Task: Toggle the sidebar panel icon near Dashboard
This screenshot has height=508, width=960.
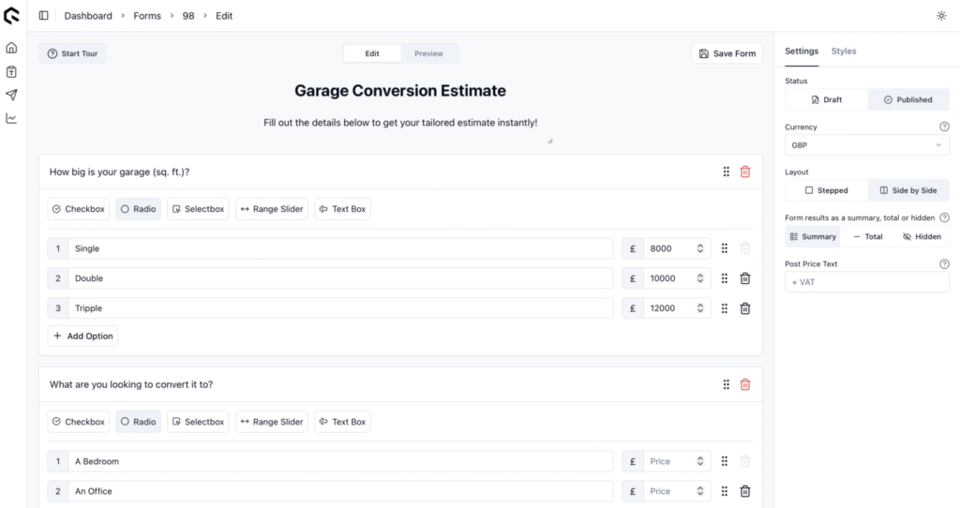Action: pyautogui.click(x=43, y=16)
